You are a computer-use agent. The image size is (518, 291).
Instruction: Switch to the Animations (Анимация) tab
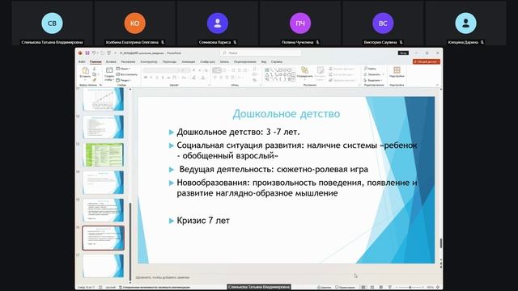pos(189,61)
